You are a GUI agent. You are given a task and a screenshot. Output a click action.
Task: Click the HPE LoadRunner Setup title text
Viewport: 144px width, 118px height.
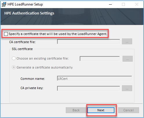click(25, 4)
